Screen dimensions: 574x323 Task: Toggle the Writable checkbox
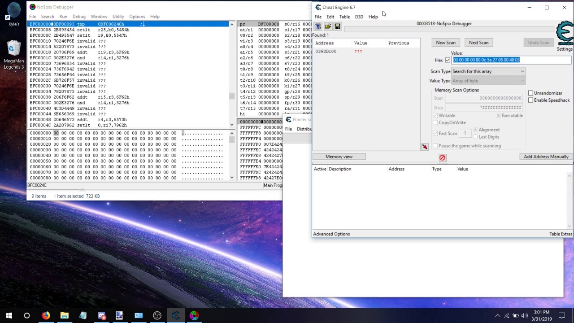(435, 115)
